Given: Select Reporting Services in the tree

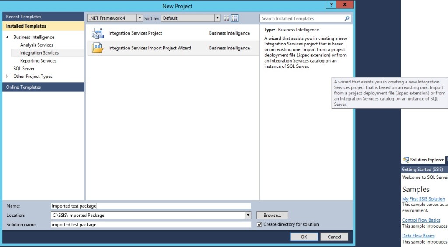Looking at the screenshot, I should (x=38, y=60).
